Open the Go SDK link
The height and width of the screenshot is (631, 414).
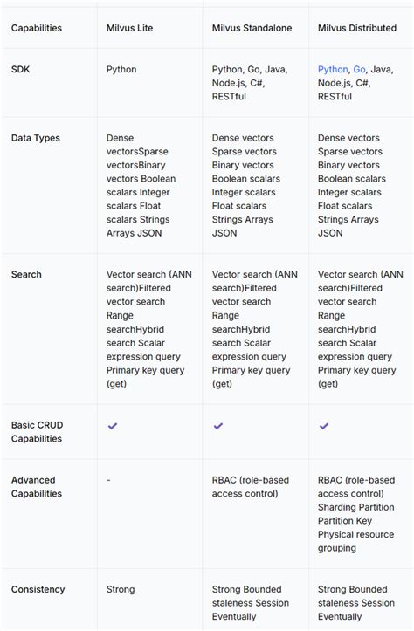click(x=359, y=70)
